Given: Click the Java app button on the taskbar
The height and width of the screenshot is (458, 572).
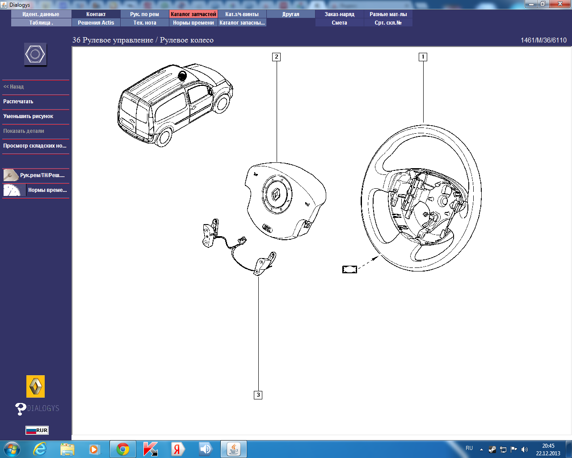Looking at the screenshot, I should tap(234, 449).
